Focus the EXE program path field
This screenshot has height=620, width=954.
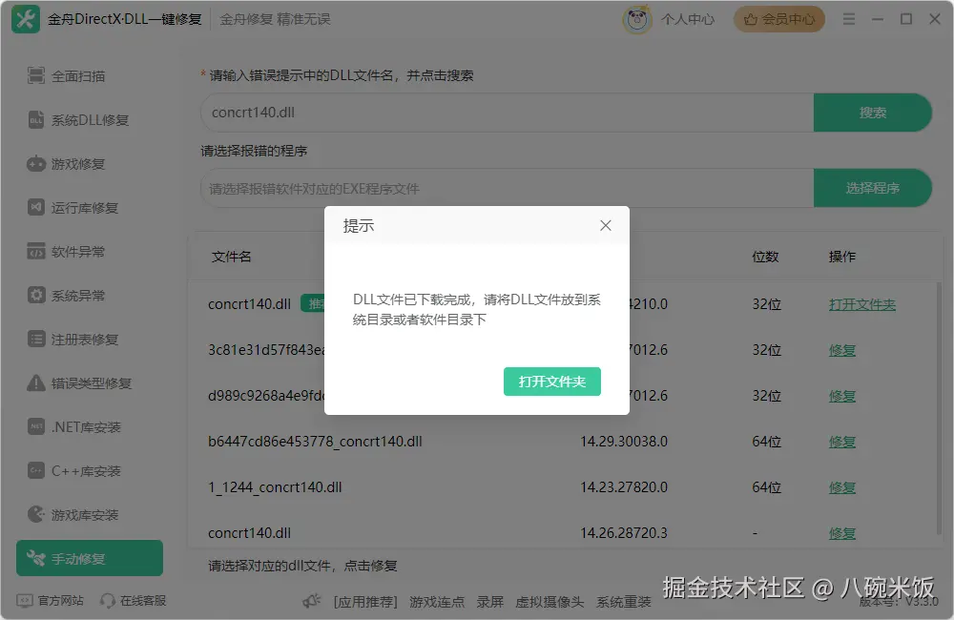507,188
